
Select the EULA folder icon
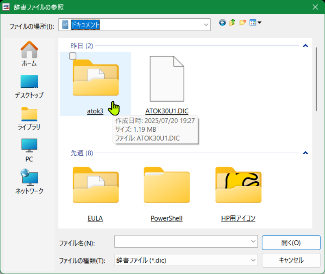(95, 185)
